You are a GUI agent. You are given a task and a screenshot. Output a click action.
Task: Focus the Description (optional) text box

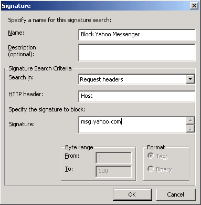(136, 53)
